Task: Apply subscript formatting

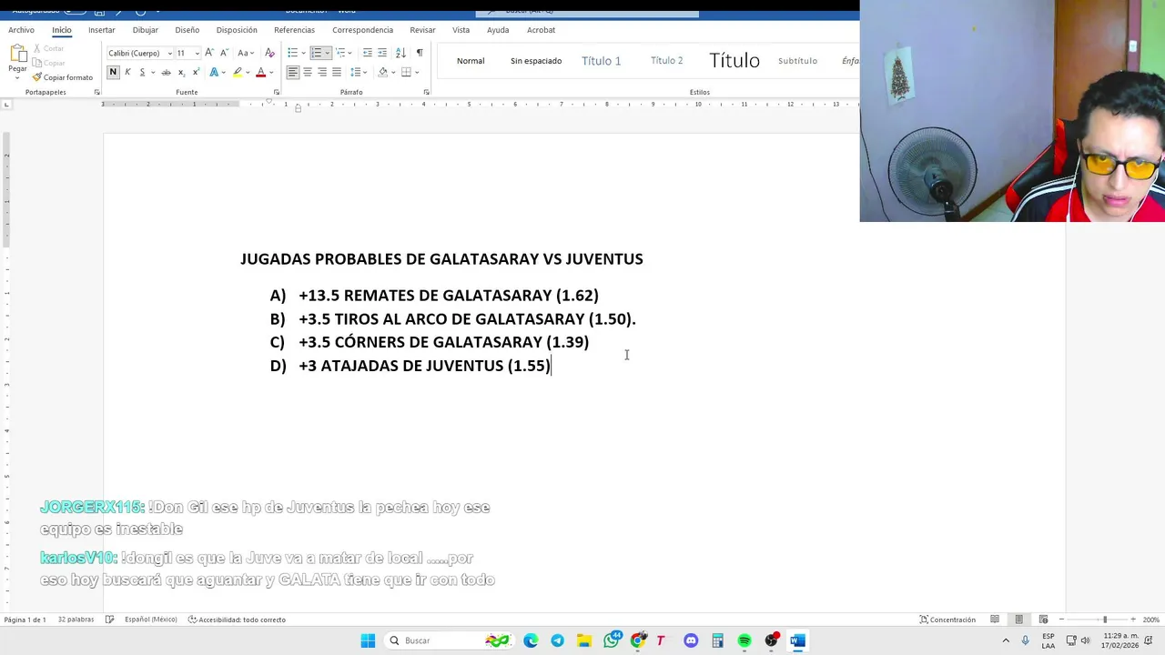Action: tap(181, 72)
